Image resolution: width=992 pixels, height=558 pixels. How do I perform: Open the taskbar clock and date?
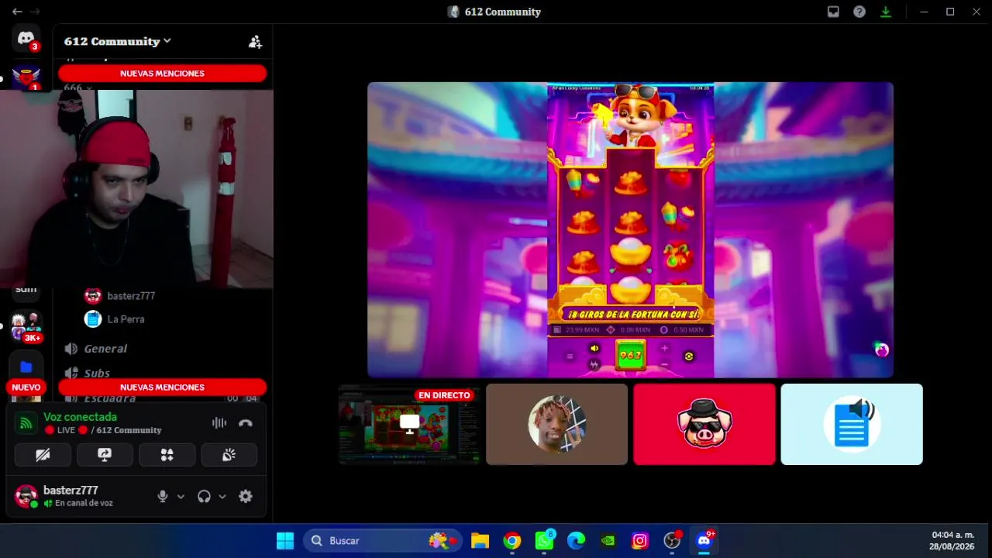tap(952, 541)
